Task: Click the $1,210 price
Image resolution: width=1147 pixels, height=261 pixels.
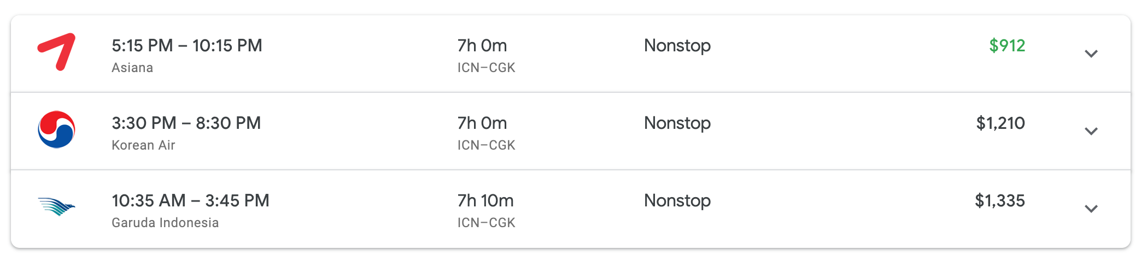Action: [x=1000, y=123]
